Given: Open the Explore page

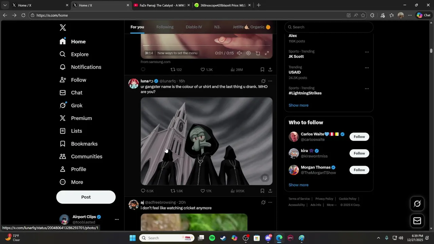Looking at the screenshot, I should click(74, 54).
